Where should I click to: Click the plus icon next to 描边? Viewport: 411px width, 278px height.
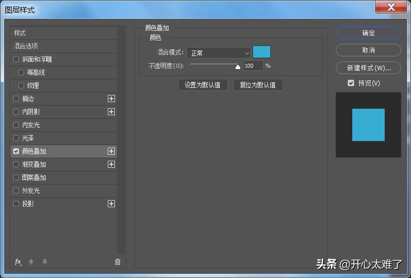tap(111, 99)
